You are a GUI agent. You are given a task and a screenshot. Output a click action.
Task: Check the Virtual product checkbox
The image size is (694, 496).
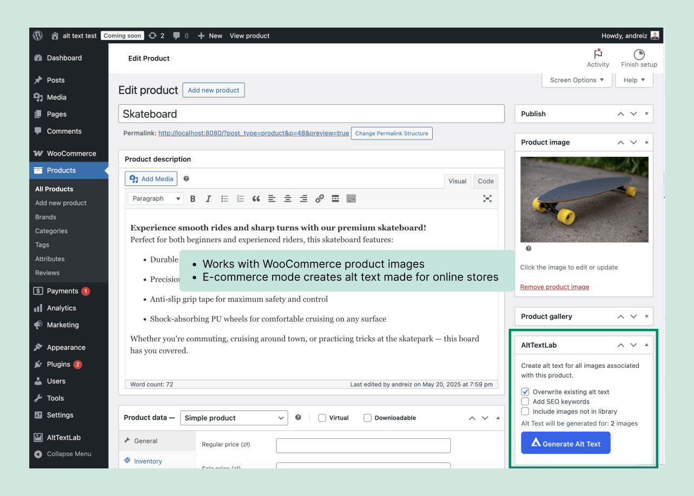(322, 418)
